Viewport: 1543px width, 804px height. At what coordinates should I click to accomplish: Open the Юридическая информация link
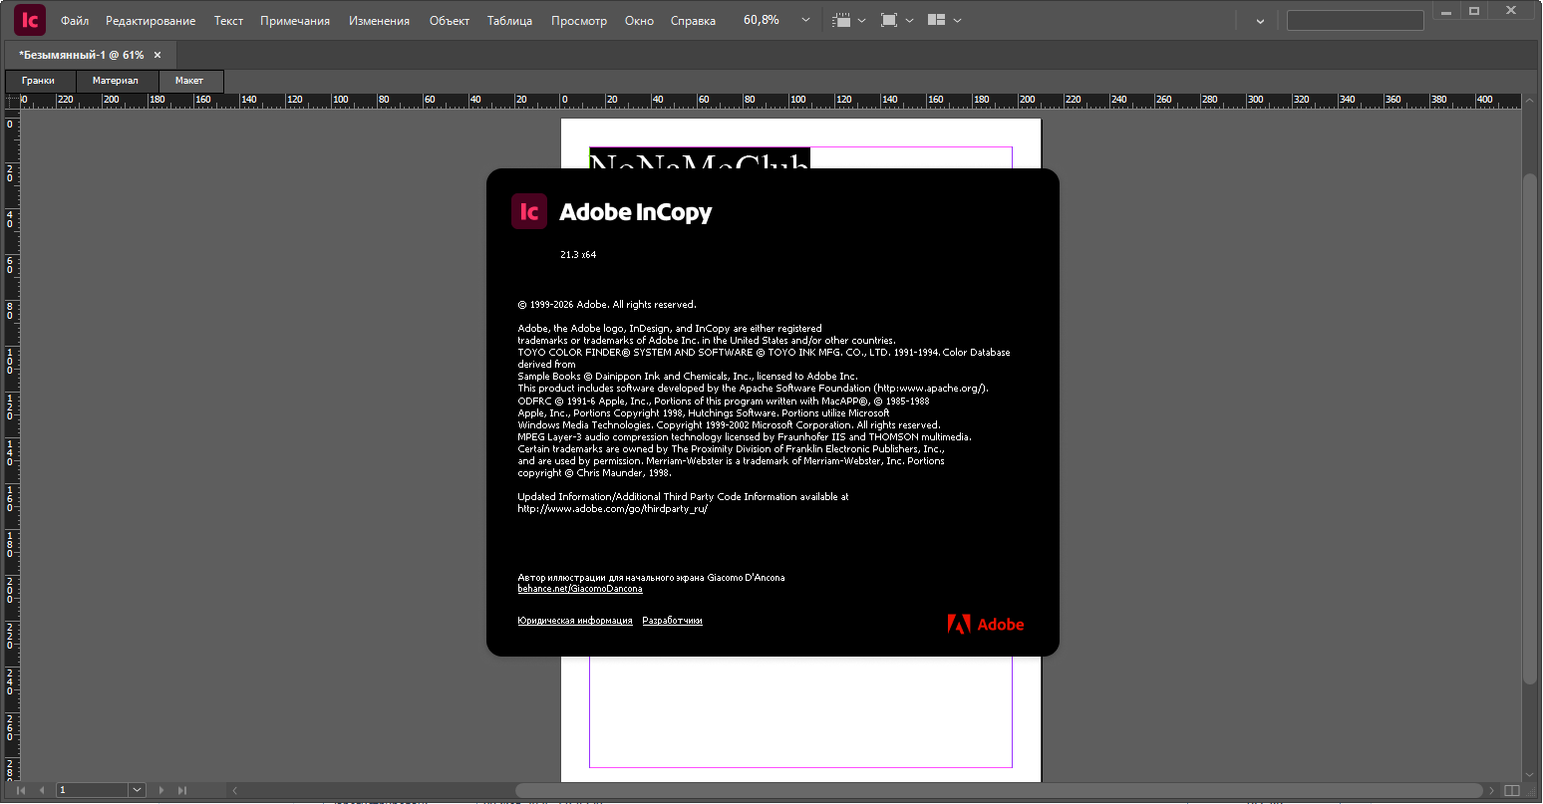(x=575, y=621)
